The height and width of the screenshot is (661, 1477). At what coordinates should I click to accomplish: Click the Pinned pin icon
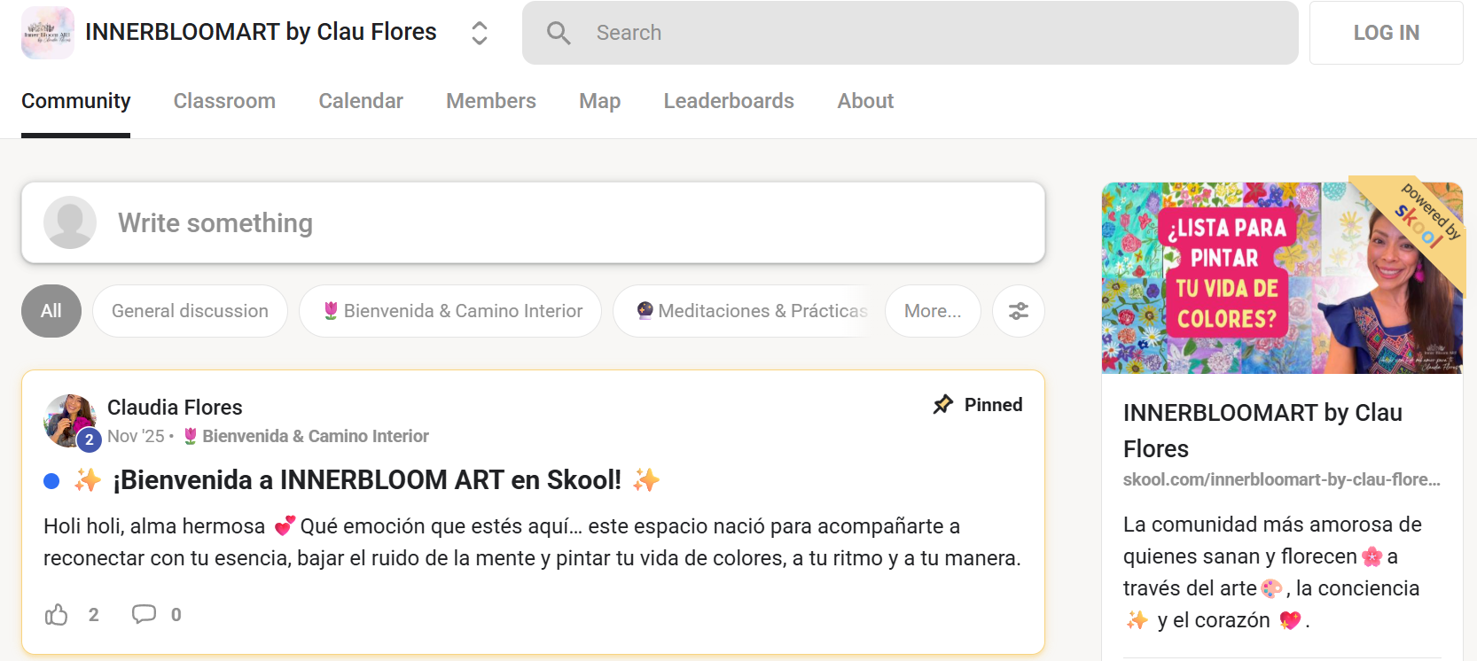[943, 405]
